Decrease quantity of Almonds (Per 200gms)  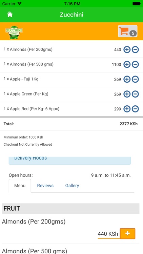coord(135,49)
